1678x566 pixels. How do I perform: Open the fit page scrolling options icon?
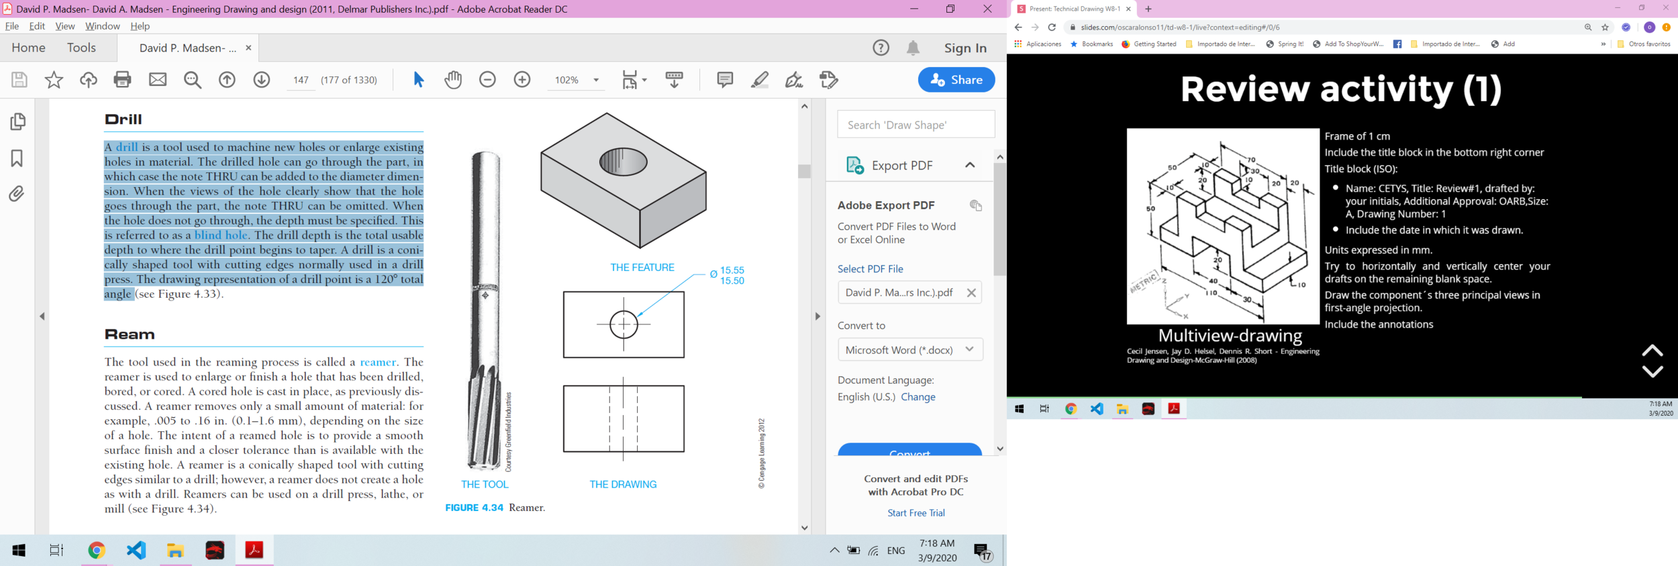634,80
